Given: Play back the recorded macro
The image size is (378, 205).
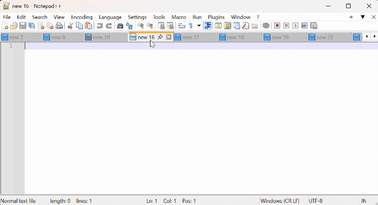Looking at the screenshot, I should (x=295, y=26).
